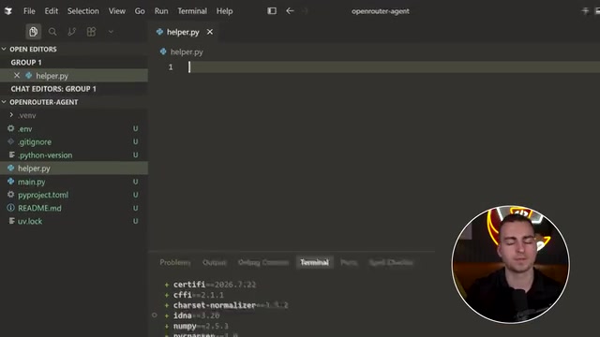The image size is (600, 337).
Task: Open the Source Control view icon
Action: (x=71, y=32)
